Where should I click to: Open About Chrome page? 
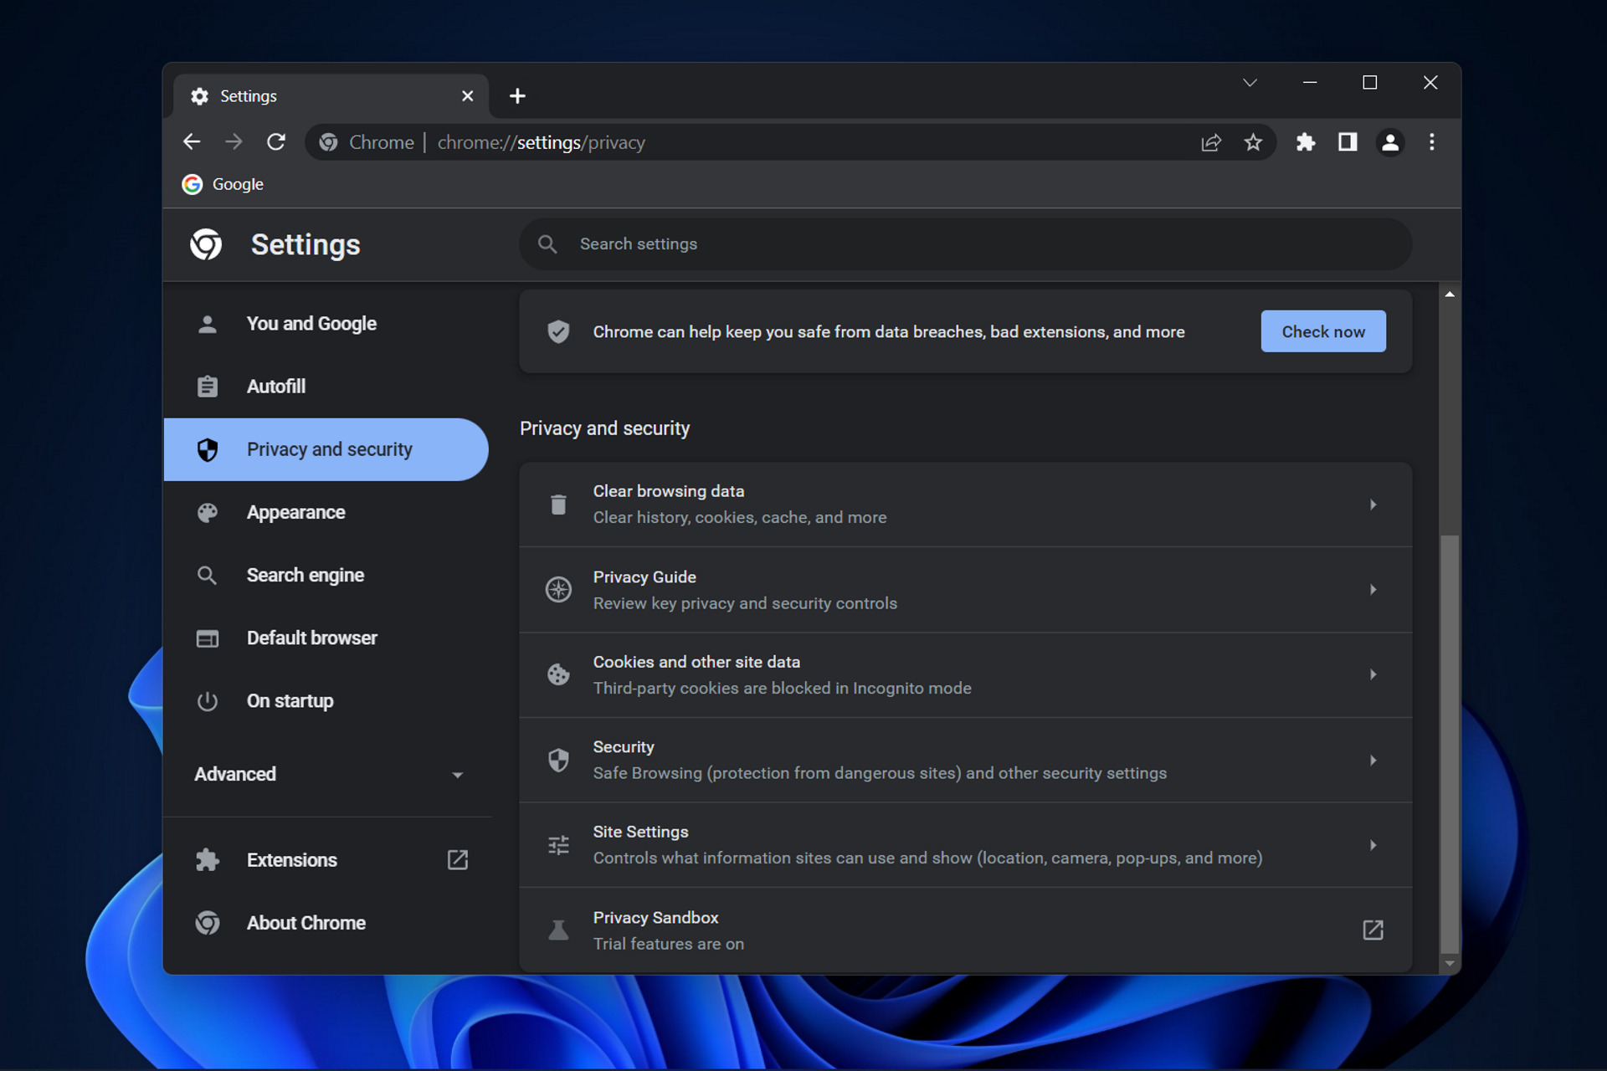tap(326, 923)
